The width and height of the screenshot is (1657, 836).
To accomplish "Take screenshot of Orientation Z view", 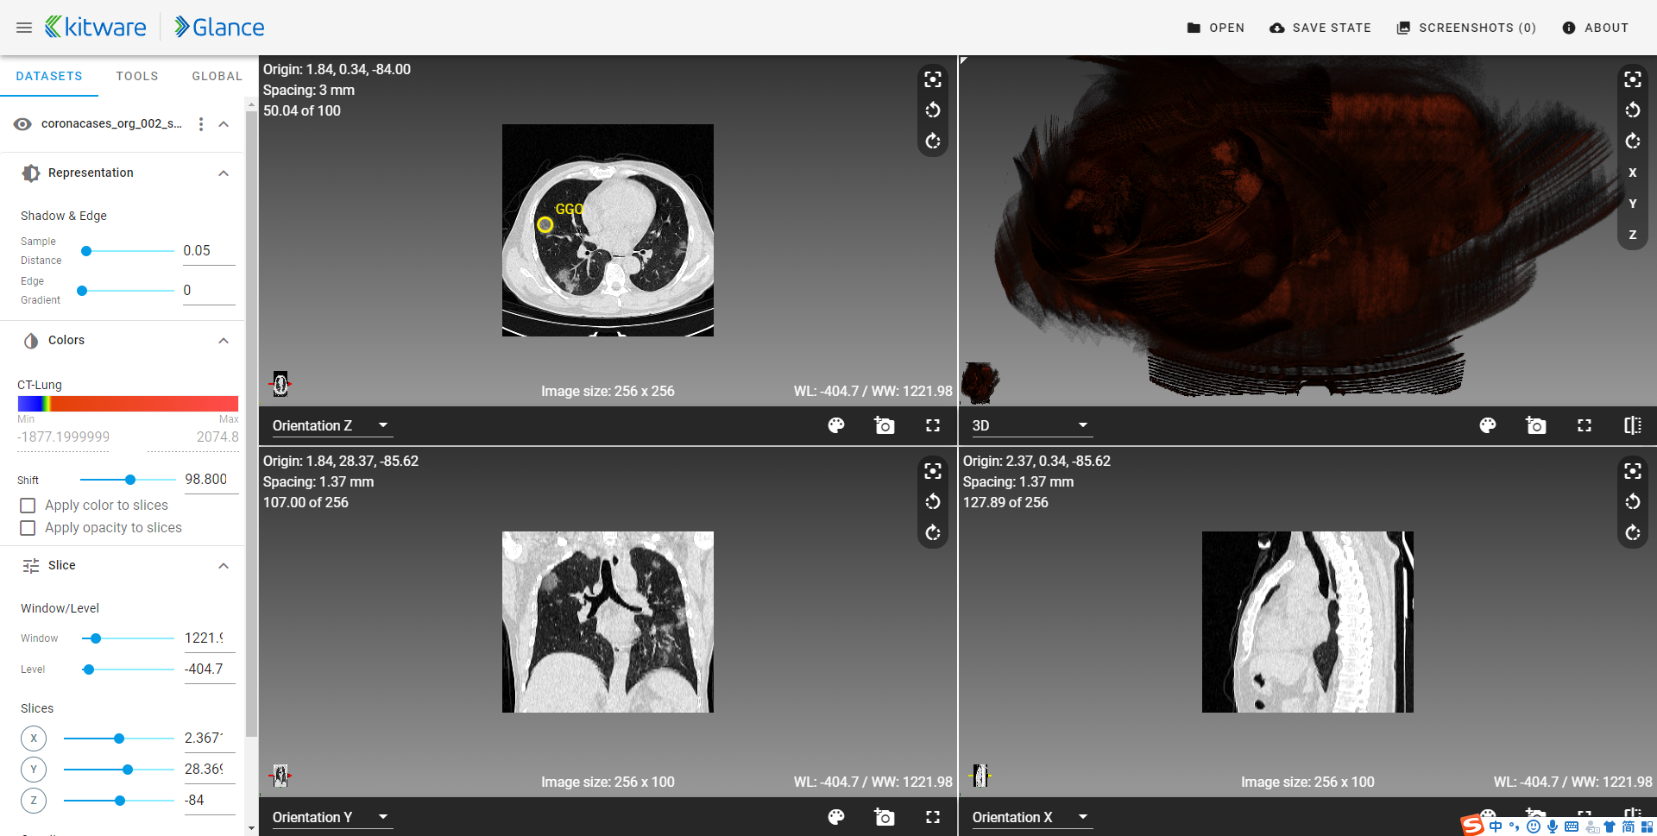I will pyautogui.click(x=885, y=425).
